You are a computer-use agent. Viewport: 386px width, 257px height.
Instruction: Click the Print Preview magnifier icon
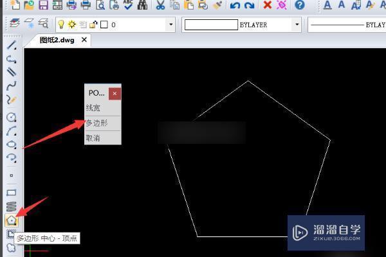100,4
